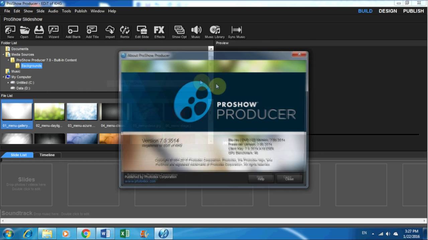Switch to the Slide List tab

pyautogui.click(x=18, y=155)
